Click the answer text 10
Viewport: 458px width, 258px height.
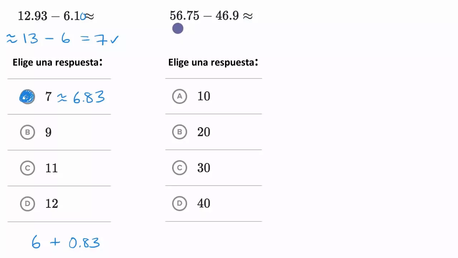coord(204,96)
